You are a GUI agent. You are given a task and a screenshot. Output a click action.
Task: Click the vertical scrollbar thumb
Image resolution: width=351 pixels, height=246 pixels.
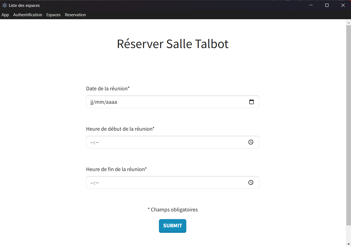point(349,124)
